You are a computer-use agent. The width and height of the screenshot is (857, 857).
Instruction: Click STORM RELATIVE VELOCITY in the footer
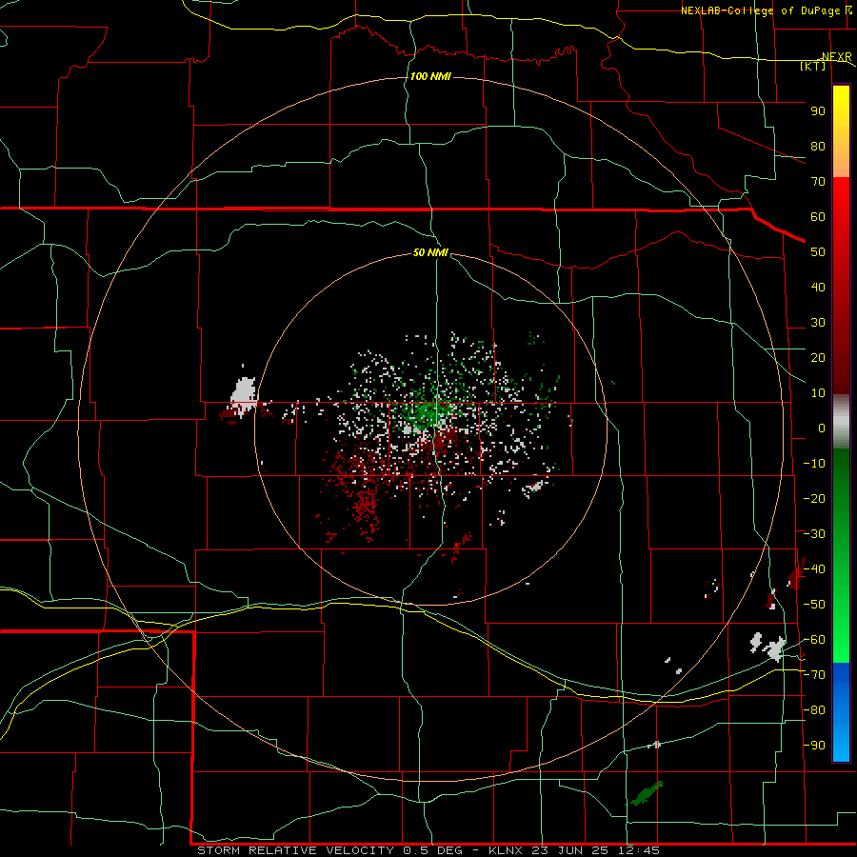(x=295, y=850)
